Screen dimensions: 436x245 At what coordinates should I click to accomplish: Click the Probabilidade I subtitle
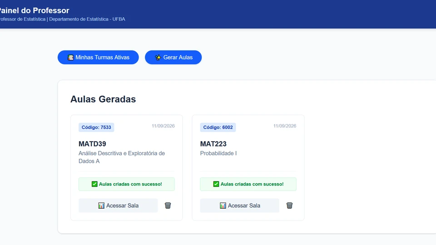(218, 153)
